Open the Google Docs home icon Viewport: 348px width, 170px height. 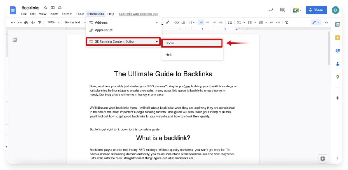[x=13, y=10]
